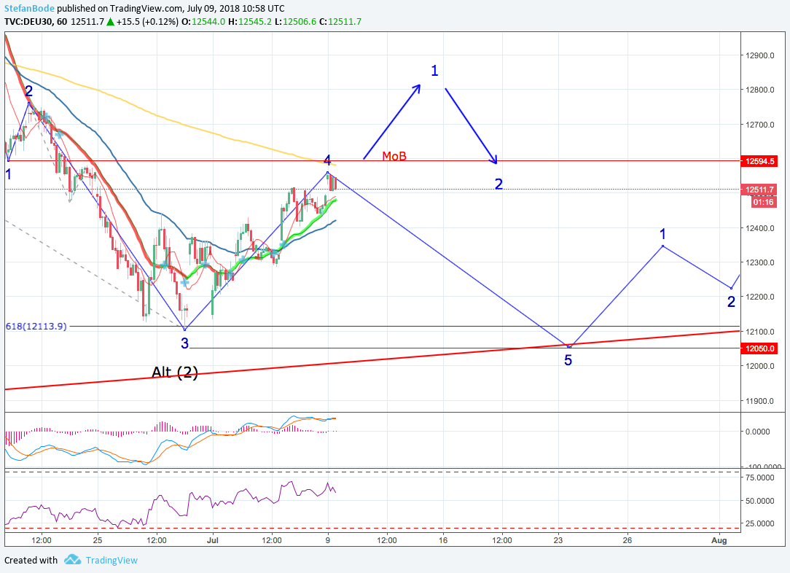
Task: Click the 11900.0 price axis tick
Action: [760, 401]
